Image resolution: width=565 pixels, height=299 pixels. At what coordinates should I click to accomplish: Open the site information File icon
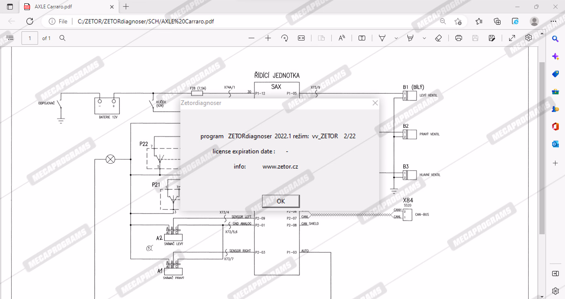tap(58, 22)
